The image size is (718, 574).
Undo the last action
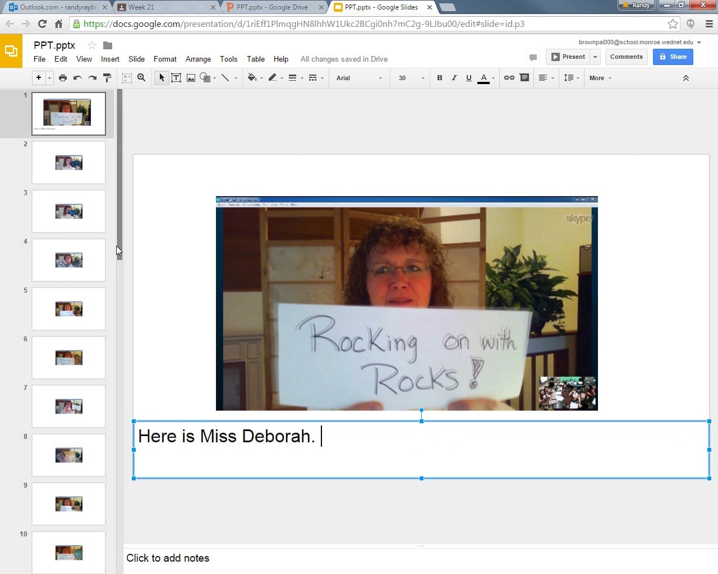(77, 78)
